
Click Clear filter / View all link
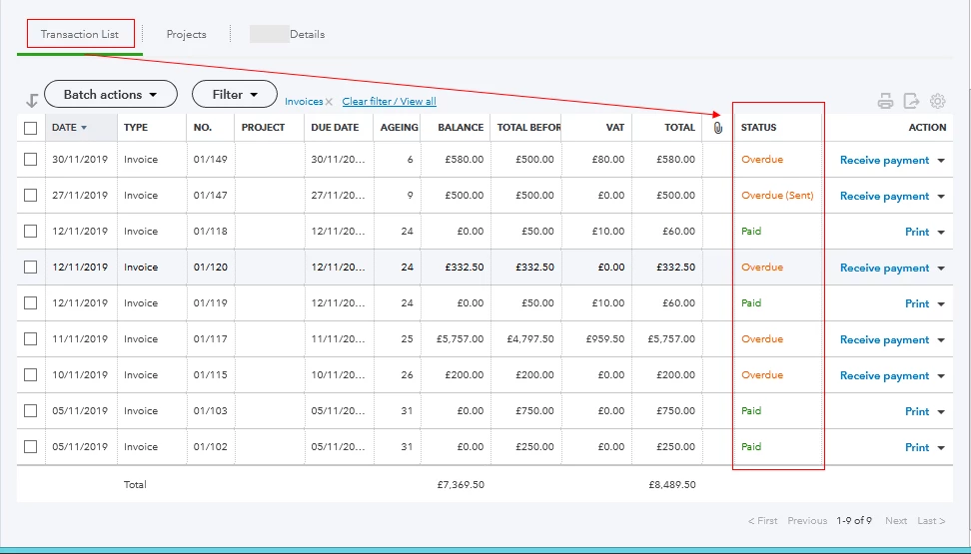click(389, 102)
